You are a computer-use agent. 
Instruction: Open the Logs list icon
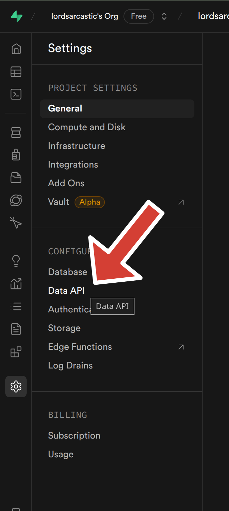tap(16, 307)
